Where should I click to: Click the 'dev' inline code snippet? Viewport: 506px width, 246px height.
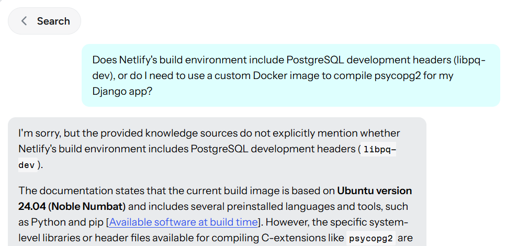[x=27, y=165]
